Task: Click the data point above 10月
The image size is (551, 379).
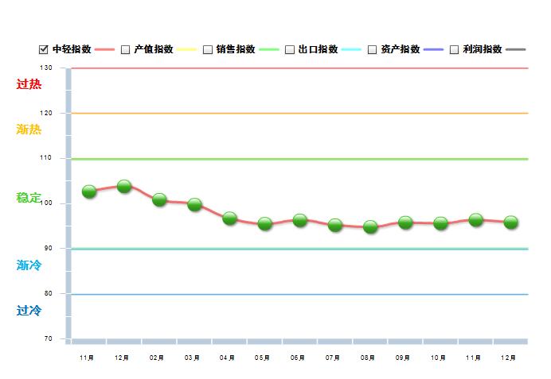Action: (x=440, y=223)
